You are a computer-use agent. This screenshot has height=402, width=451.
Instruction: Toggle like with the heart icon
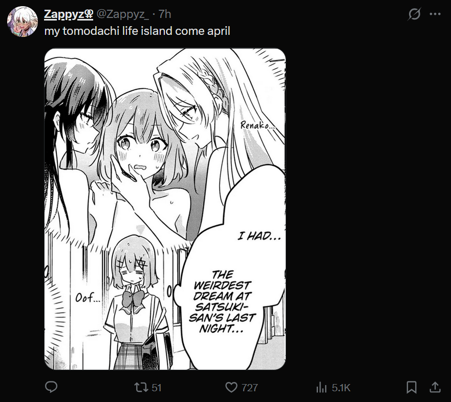pos(231,387)
